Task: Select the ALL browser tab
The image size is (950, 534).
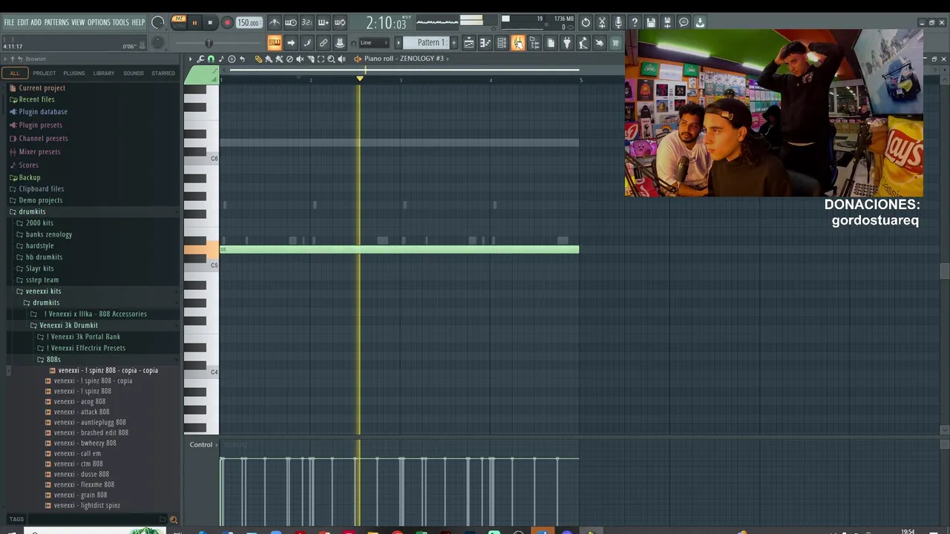Action: pos(14,73)
